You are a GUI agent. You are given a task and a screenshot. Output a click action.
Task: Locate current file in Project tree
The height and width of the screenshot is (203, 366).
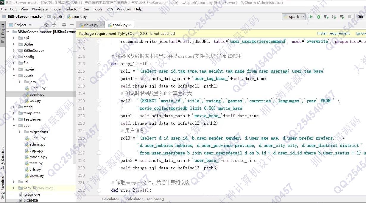tap(46, 25)
